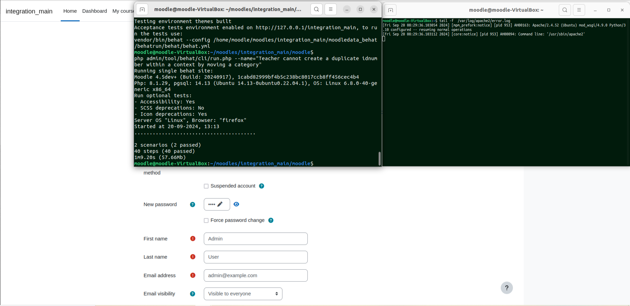The width and height of the screenshot is (630, 306).
Task: Click help icon next to New password
Action: tap(193, 205)
